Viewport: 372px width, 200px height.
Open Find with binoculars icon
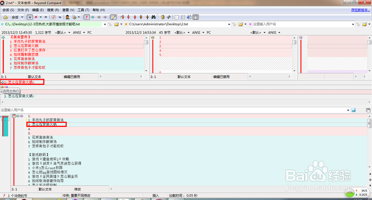point(154,17)
